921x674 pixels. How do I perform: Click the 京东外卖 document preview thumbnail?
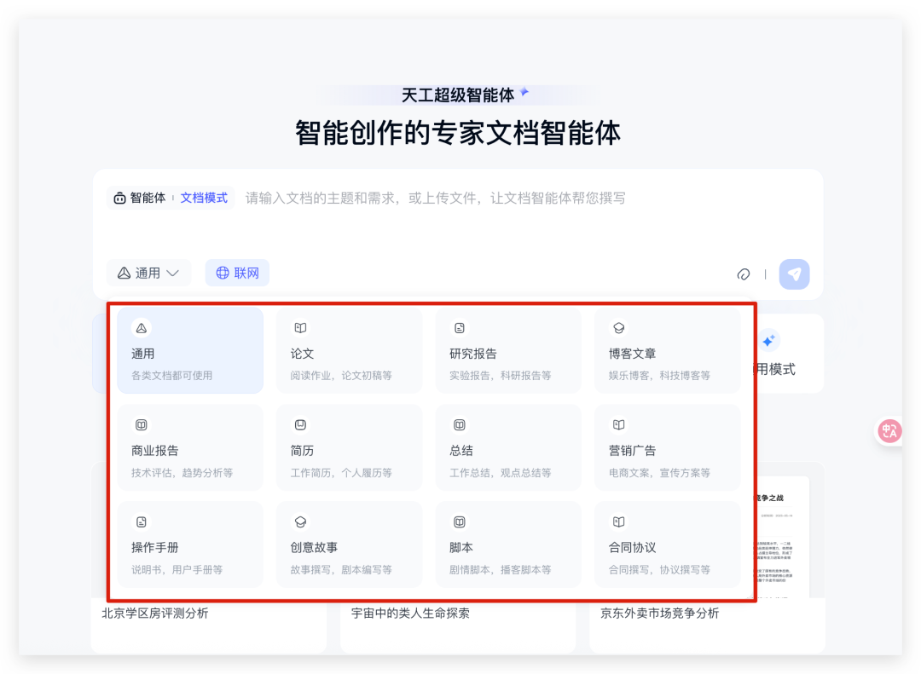pos(782,538)
